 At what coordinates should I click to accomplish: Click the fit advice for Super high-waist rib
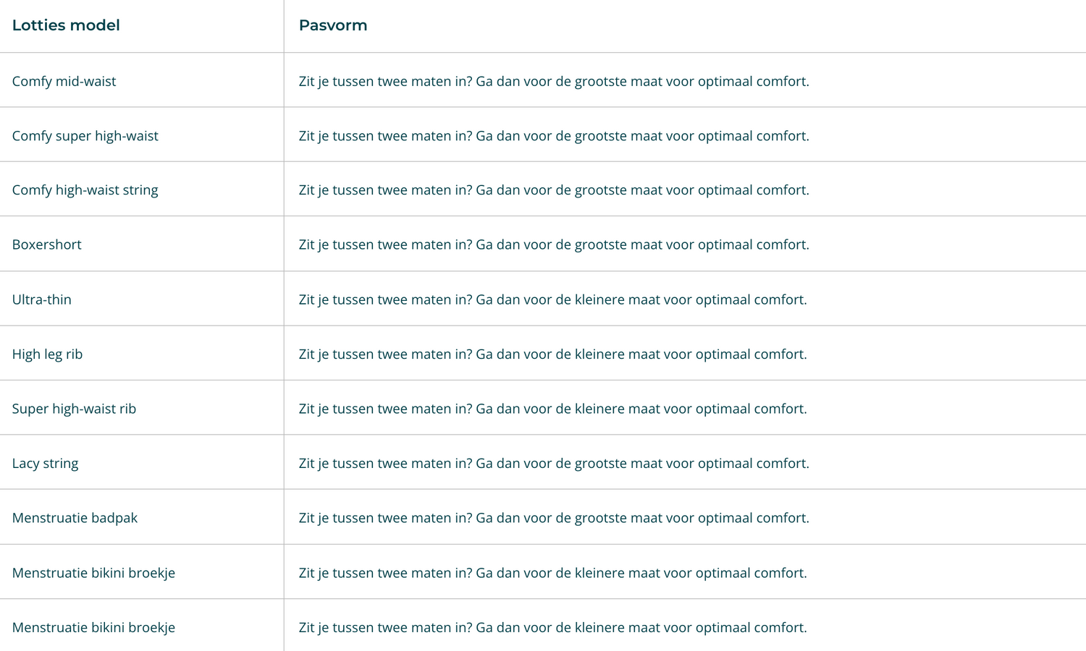tap(552, 409)
